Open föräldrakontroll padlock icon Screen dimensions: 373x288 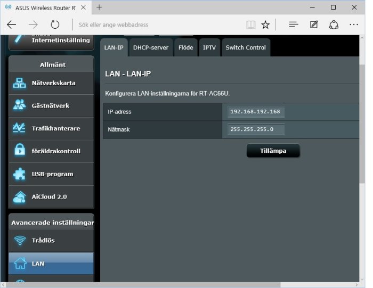[x=20, y=150]
